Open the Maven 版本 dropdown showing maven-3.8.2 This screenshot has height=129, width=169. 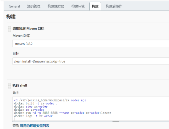click(91, 43)
